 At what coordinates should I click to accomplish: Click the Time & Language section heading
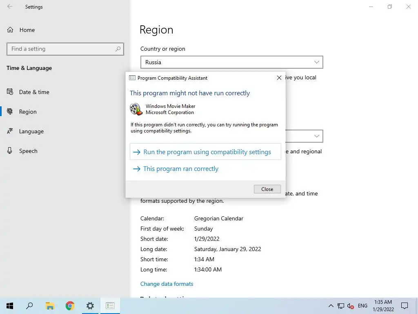(x=29, y=68)
